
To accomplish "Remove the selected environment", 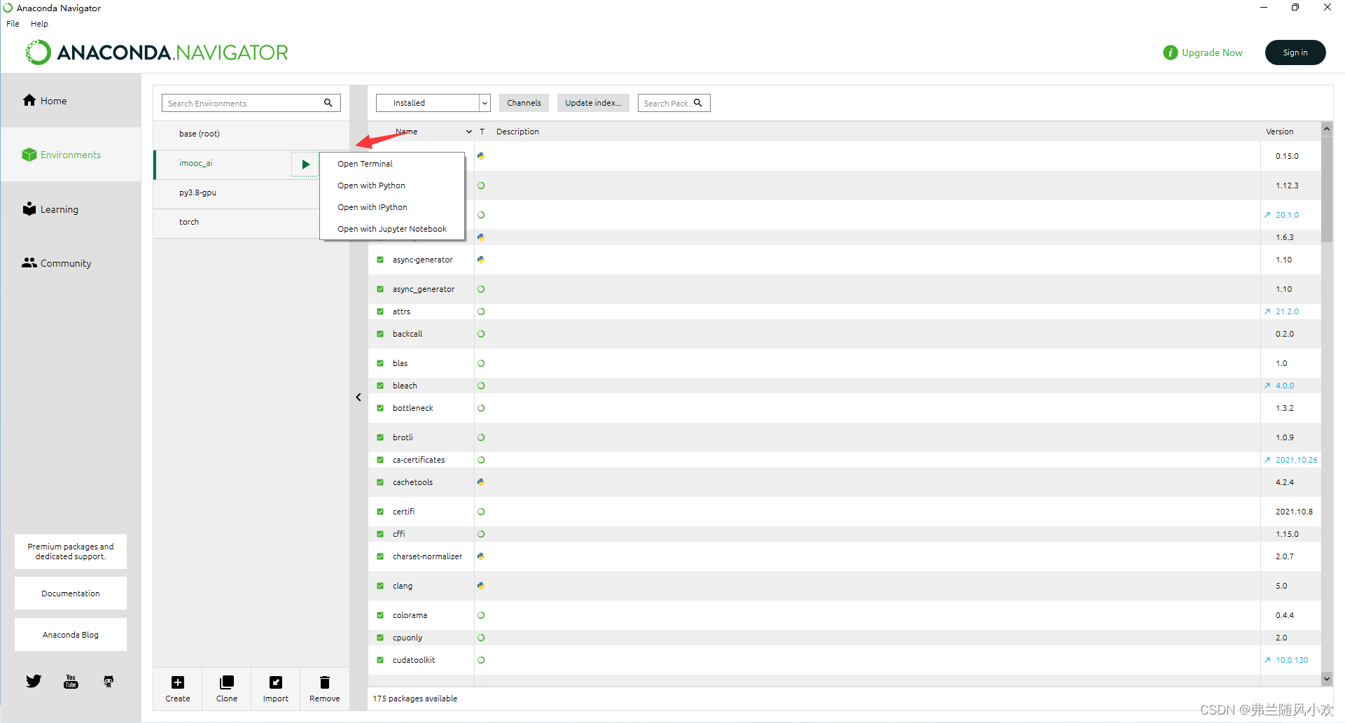I will click(x=325, y=689).
